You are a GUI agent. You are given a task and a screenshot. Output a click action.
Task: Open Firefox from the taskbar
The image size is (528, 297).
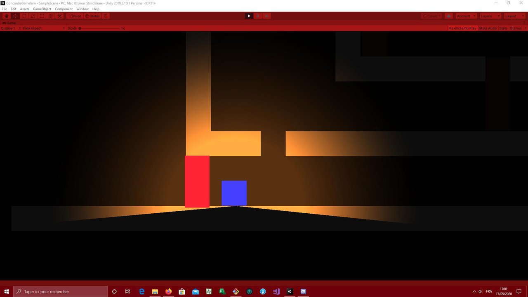click(x=168, y=291)
